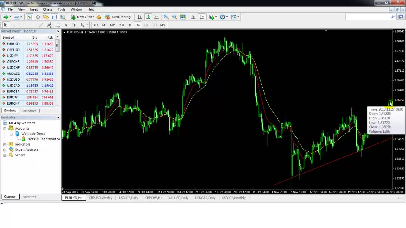This screenshot has height=228, width=406.
Task: Open the File menu
Action: click(x=10, y=9)
